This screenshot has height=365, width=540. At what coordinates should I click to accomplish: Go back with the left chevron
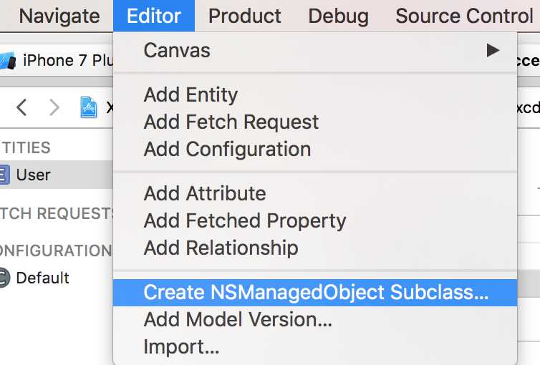coord(21,107)
